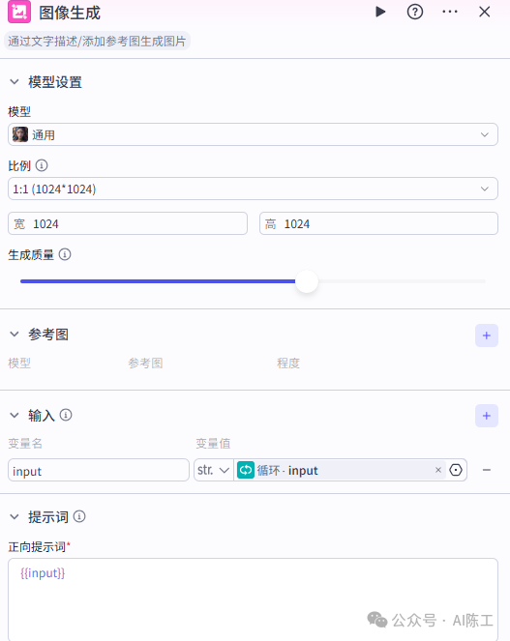Screen dimensions: 510x641
Task: Click the 高 height field 1024
Action: (378, 223)
